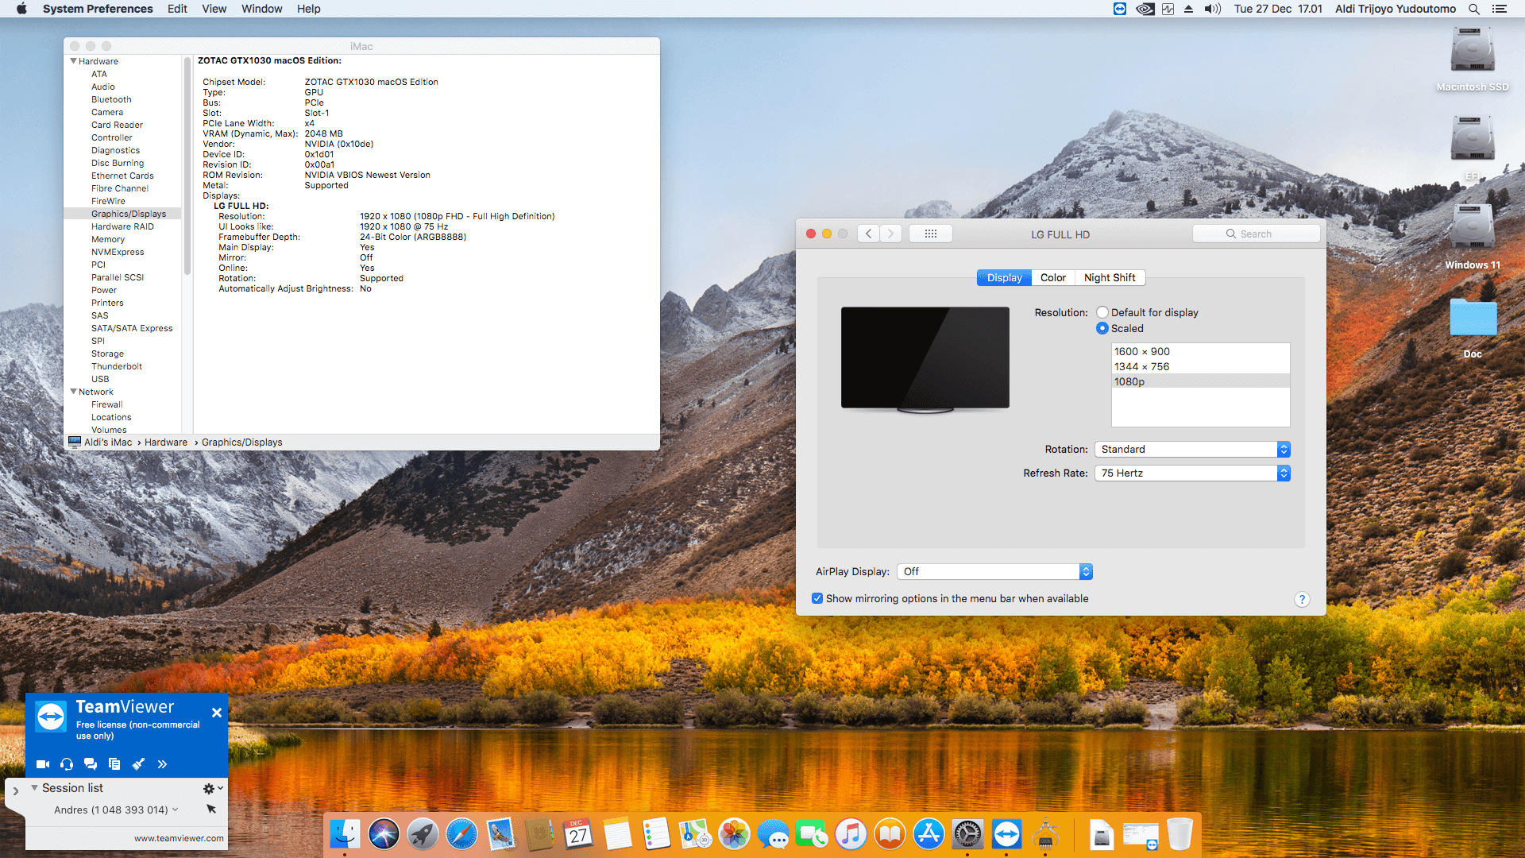1525x858 pixels.
Task: Go back in System Preferences
Action: (x=868, y=234)
